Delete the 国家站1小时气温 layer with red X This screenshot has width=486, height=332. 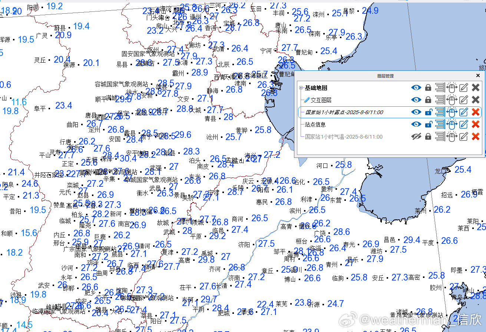point(476,137)
